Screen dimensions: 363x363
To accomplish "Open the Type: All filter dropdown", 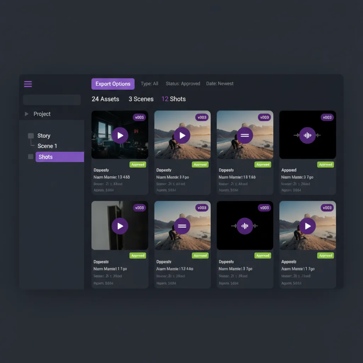I will [149, 84].
